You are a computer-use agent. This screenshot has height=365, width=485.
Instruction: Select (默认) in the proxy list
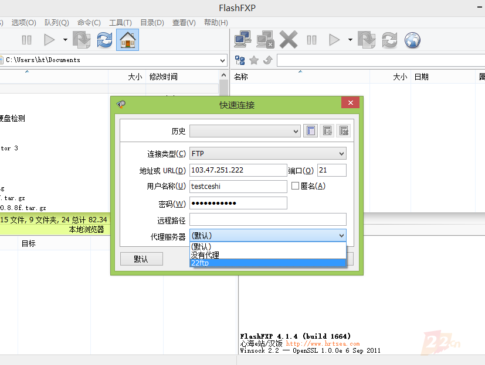click(268, 246)
